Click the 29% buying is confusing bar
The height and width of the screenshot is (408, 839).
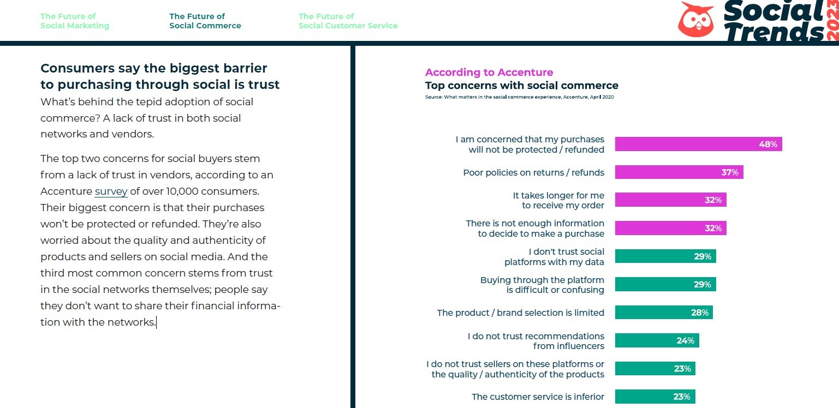[665, 284]
